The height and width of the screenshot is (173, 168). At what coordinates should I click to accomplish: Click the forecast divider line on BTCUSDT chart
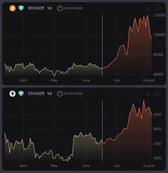[102, 45]
